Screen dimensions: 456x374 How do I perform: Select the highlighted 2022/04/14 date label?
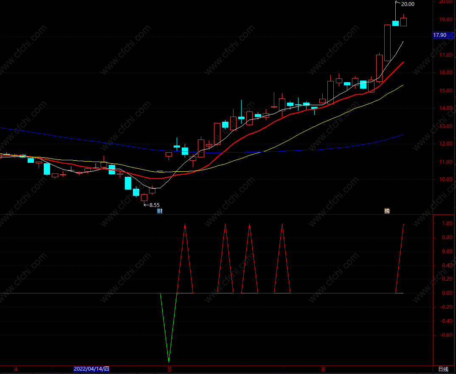(x=91, y=369)
